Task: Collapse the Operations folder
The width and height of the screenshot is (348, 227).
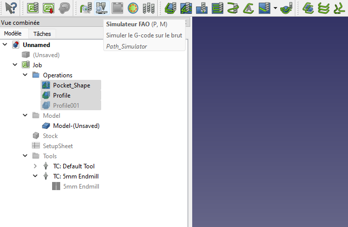Action: pyautogui.click(x=25, y=75)
